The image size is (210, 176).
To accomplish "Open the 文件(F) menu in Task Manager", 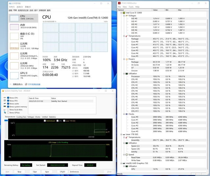I will [12, 7].
